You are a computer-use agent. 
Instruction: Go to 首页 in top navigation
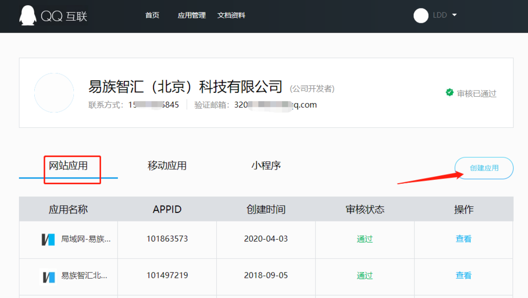coord(152,15)
